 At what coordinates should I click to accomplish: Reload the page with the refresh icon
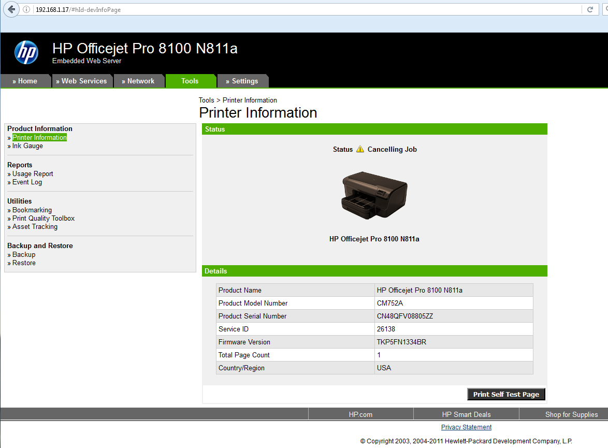(x=590, y=9)
